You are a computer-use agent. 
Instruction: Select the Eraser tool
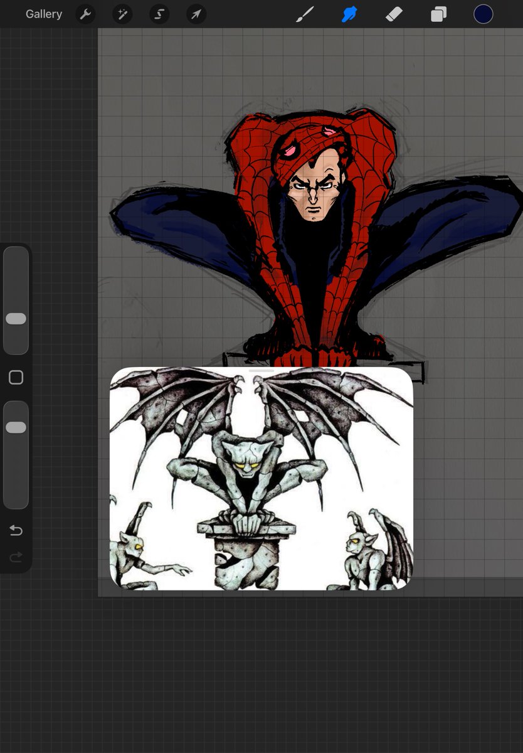[394, 14]
